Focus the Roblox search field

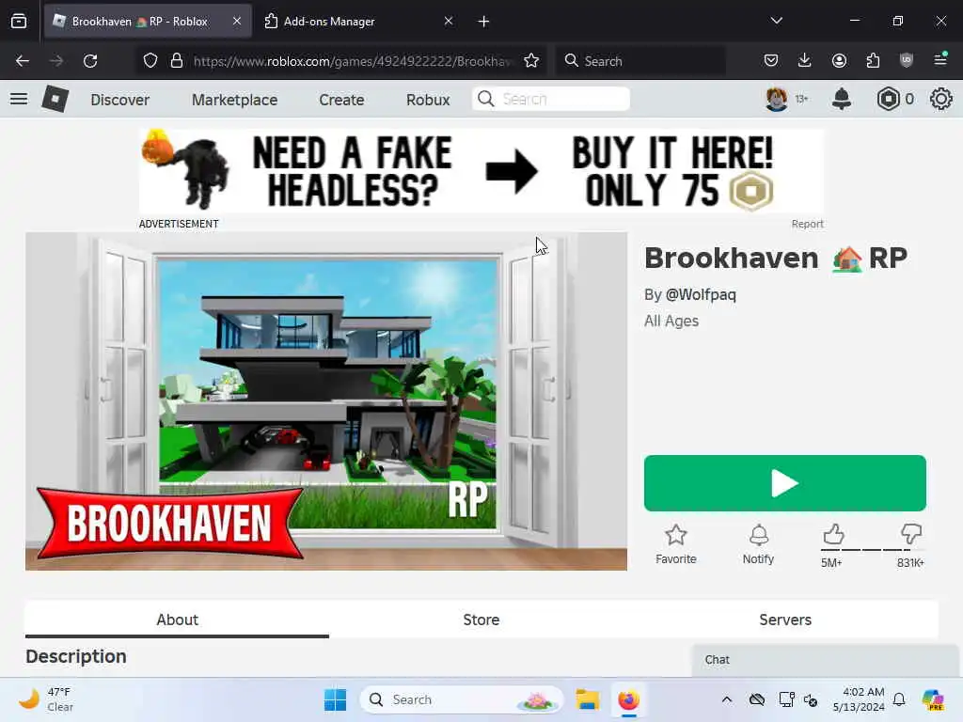[551, 99]
